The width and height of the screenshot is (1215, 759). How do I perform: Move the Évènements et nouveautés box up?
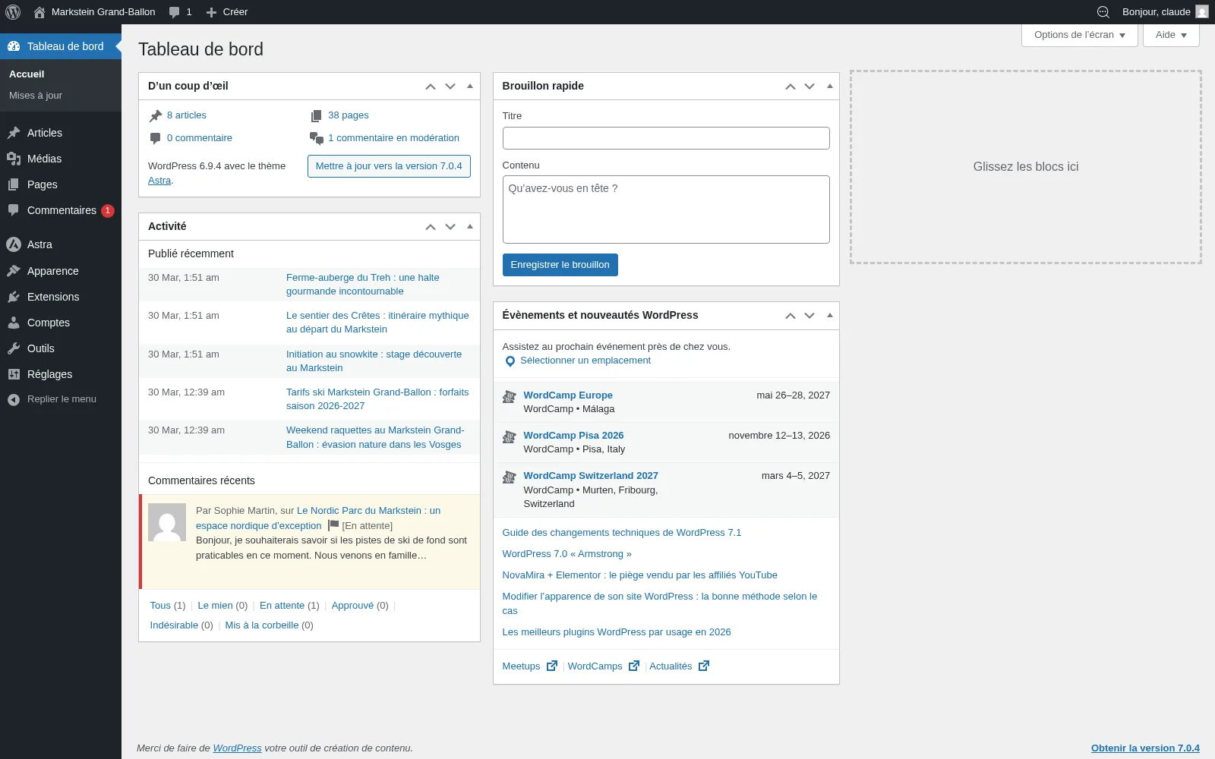click(791, 316)
